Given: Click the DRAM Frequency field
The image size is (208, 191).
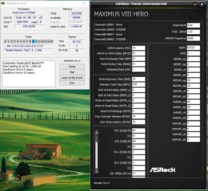Looking at the screenshot, I should tap(193, 38).
